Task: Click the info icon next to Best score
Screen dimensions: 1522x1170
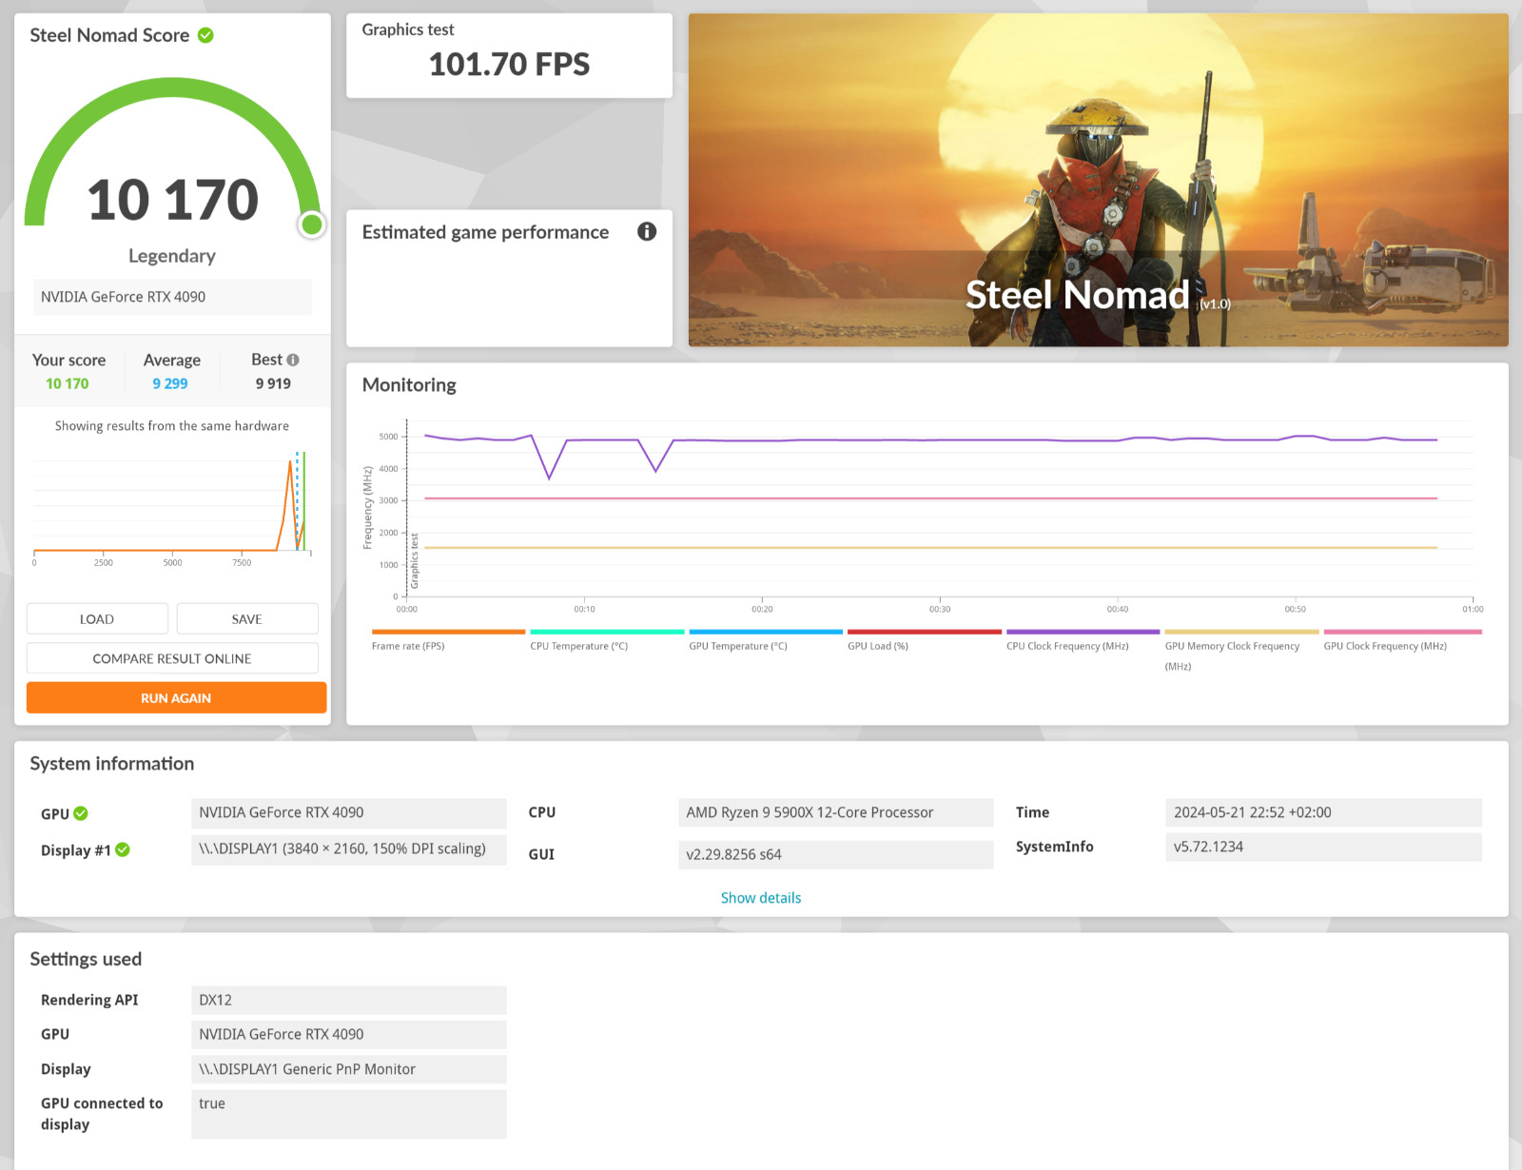Action: [x=293, y=360]
